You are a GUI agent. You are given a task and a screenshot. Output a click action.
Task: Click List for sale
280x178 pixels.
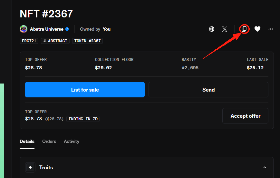(x=85, y=90)
